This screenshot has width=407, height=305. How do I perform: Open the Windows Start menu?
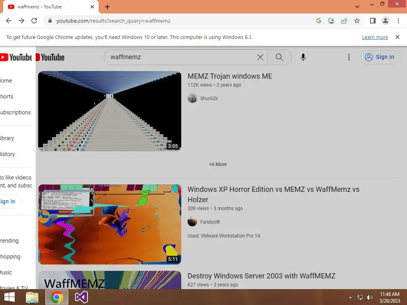click(10, 297)
